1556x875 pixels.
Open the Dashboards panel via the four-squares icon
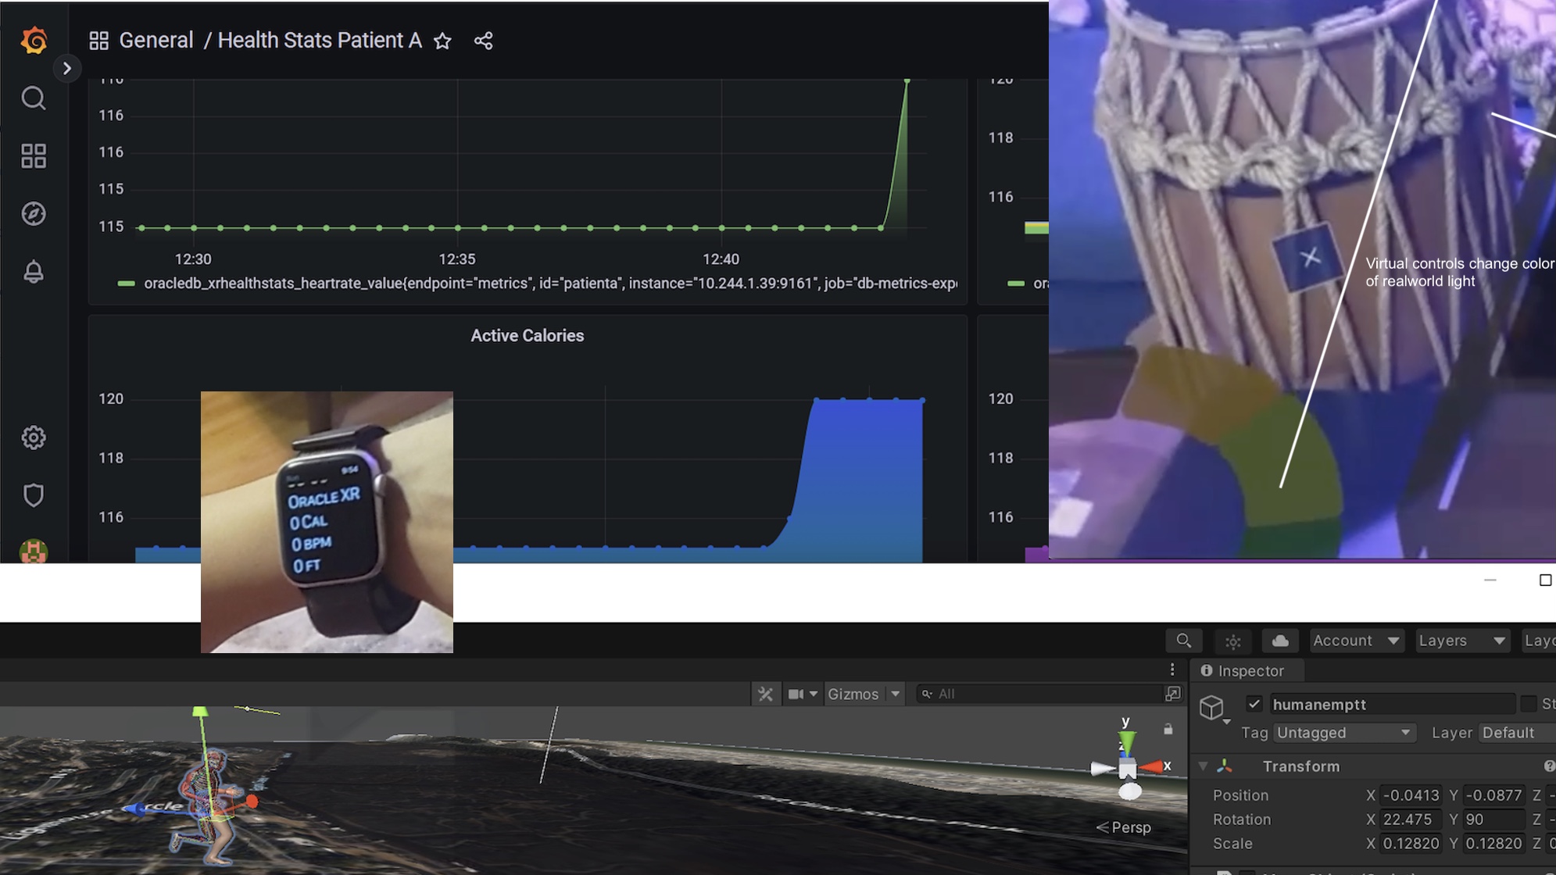tap(34, 155)
